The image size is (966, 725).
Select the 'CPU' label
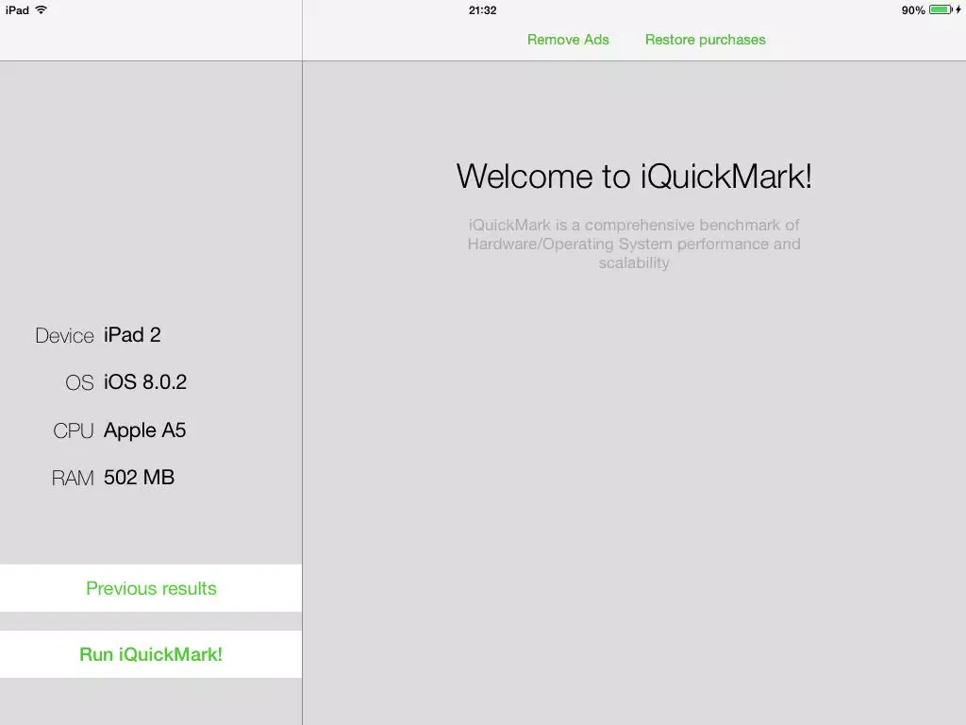pos(74,430)
